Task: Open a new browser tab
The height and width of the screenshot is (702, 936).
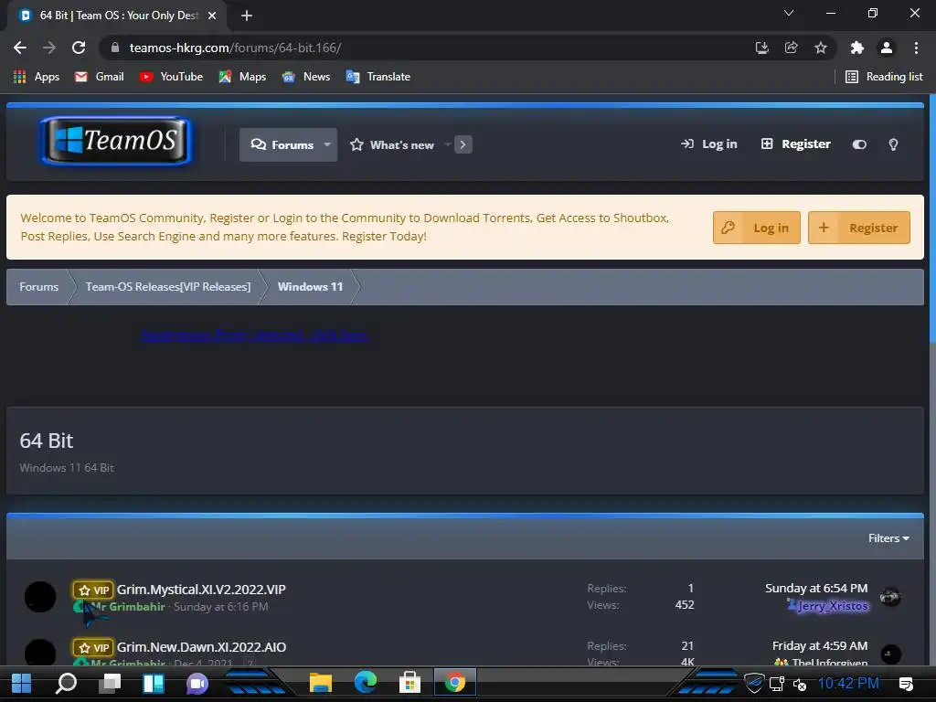Action: pos(247,16)
